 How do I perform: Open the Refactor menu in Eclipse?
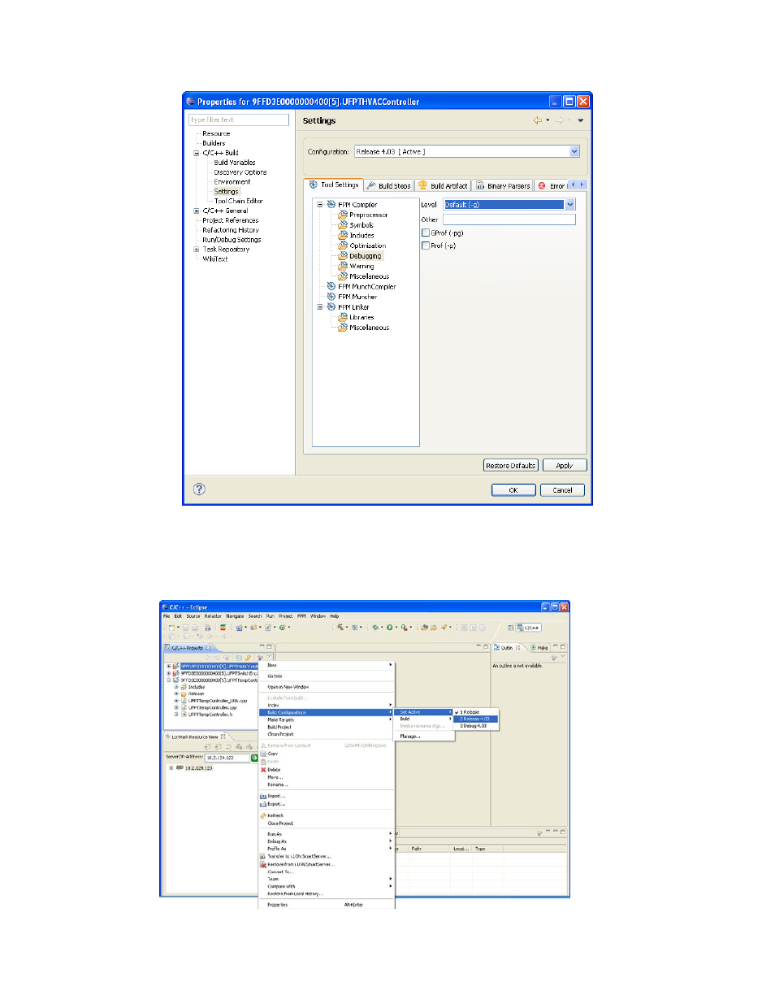click(213, 616)
